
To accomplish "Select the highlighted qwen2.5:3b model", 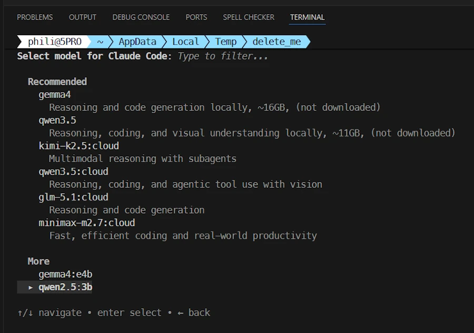I will pos(55,287).
